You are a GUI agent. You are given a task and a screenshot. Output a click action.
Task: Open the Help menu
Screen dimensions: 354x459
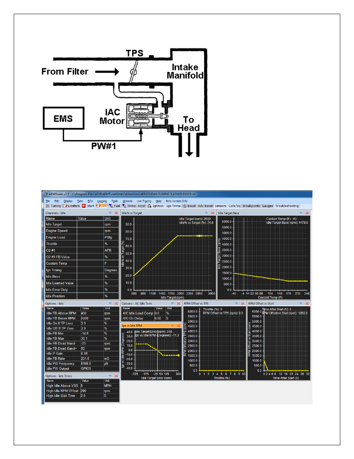159,201
